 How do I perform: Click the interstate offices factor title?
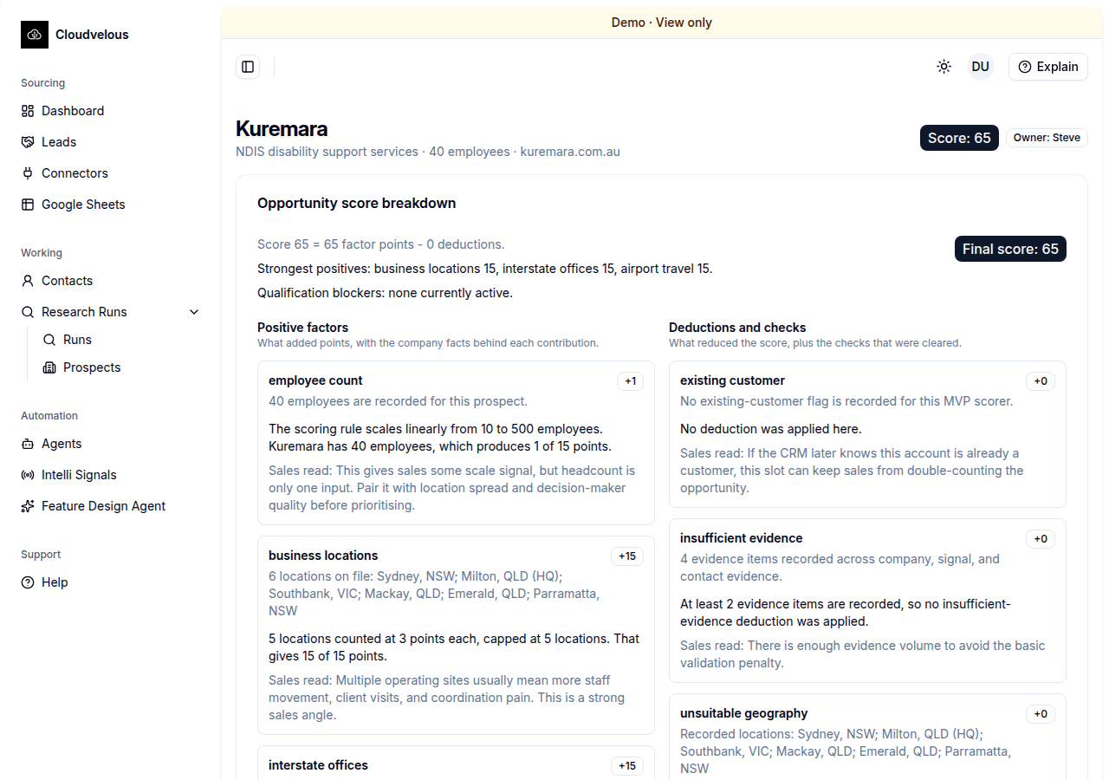318,765
